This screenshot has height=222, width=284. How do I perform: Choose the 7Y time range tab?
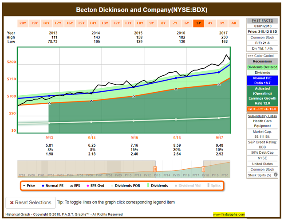click(x=175, y=23)
